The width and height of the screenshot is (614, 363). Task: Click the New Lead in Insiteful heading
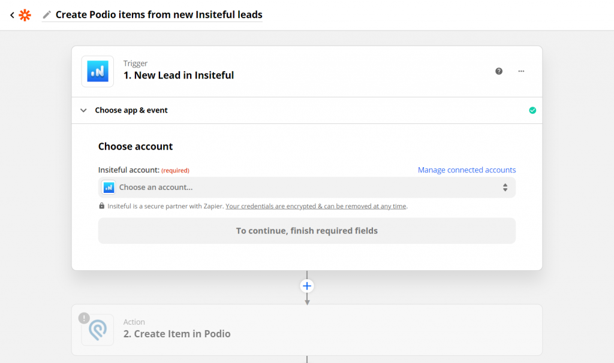tap(179, 75)
